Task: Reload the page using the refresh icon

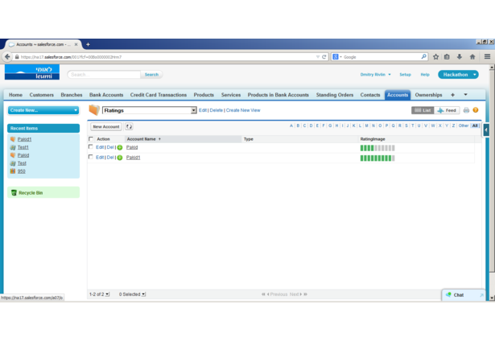Action: pyautogui.click(x=324, y=57)
